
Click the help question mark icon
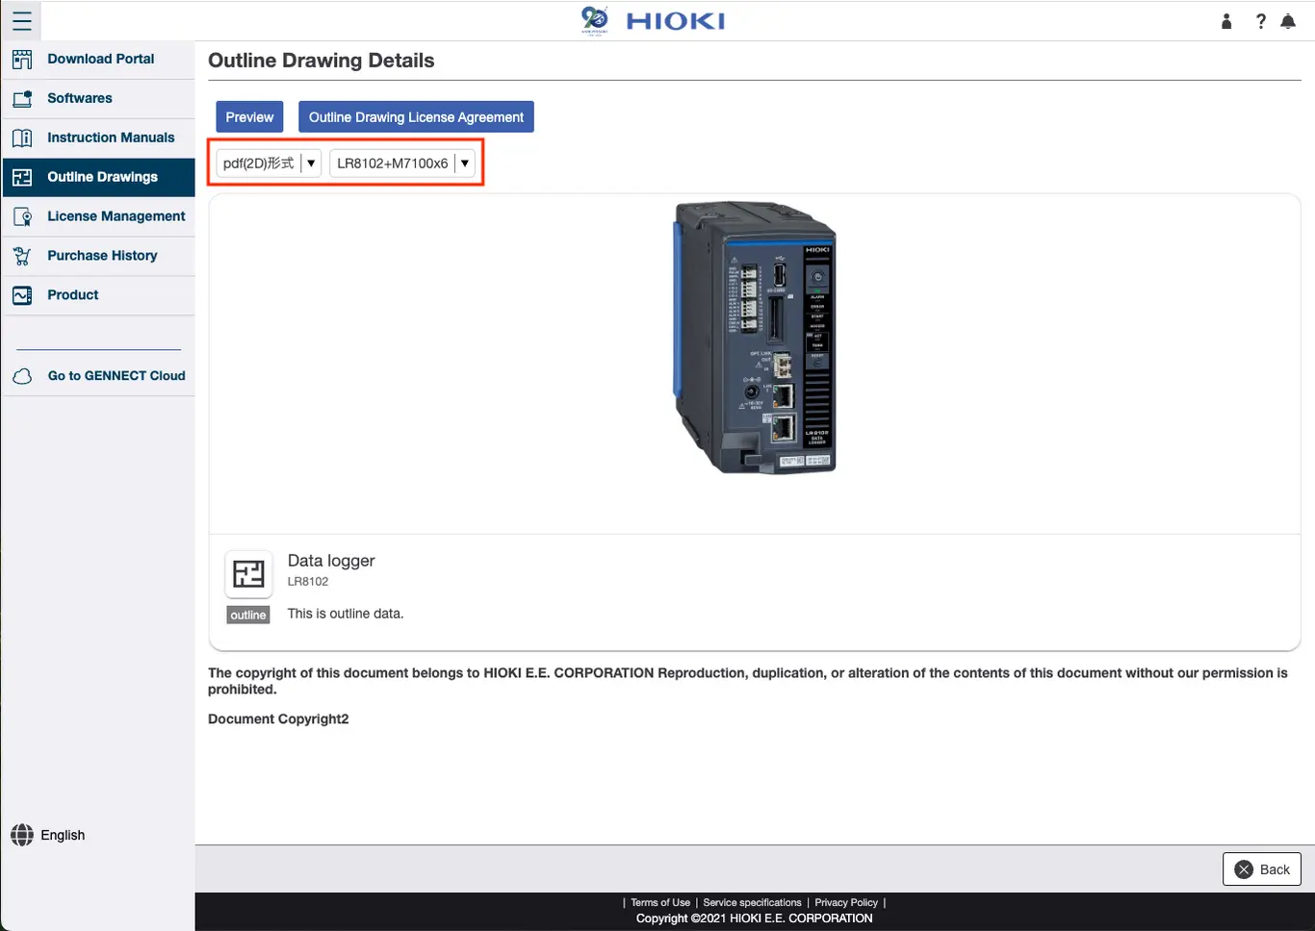pos(1261,21)
